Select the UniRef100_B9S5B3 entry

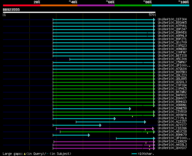(172, 72)
